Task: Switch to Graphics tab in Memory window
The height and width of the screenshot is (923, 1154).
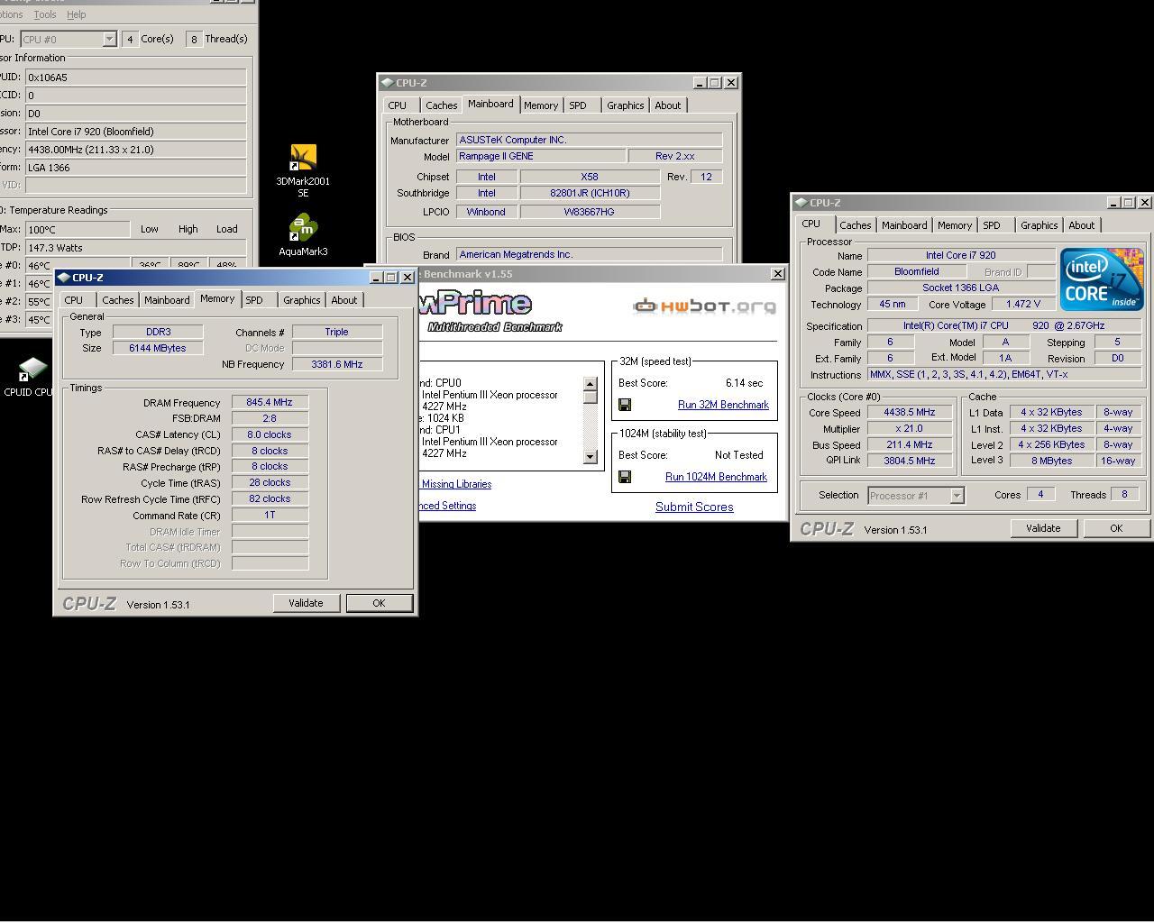Action: tap(301, 300)
